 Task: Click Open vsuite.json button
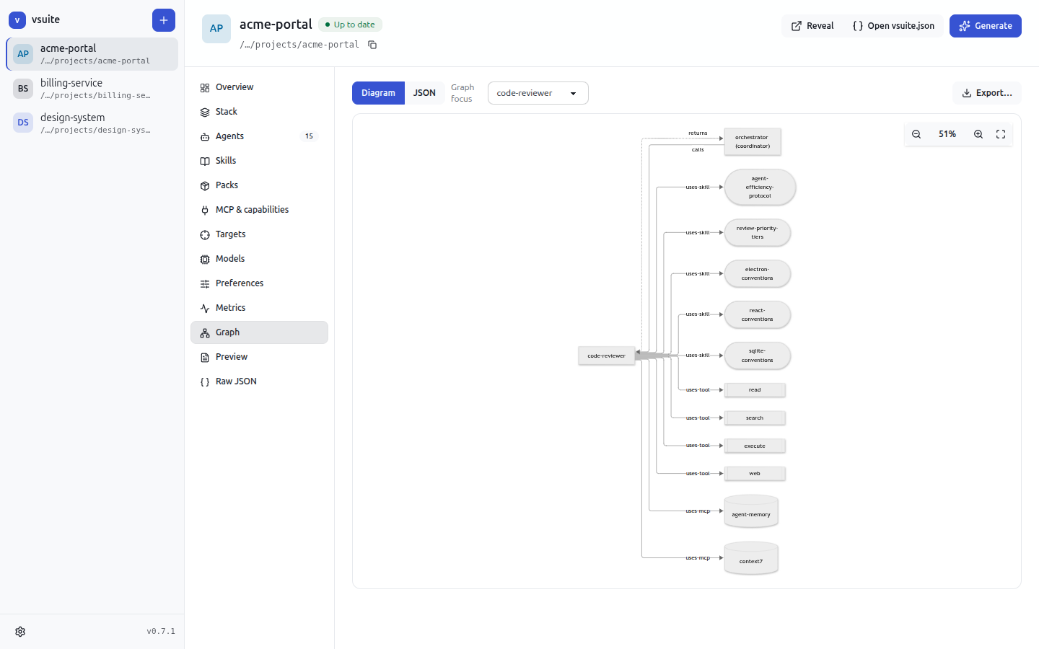pyautogui.click(x=893, y=26)
